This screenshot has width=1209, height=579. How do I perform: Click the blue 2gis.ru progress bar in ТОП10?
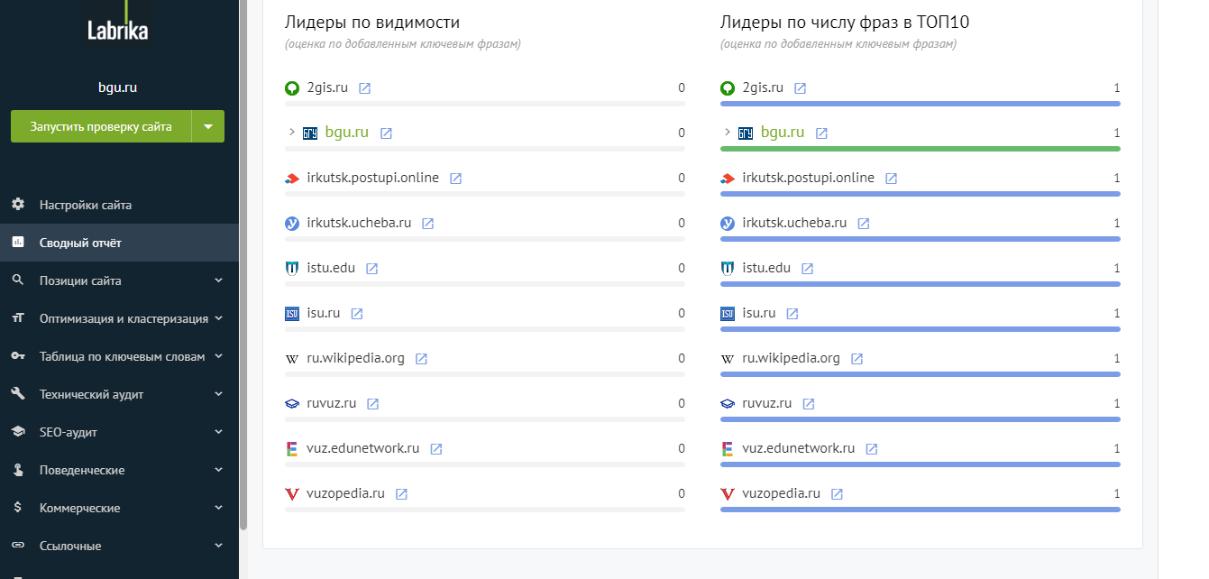click(x=920, y=104)
